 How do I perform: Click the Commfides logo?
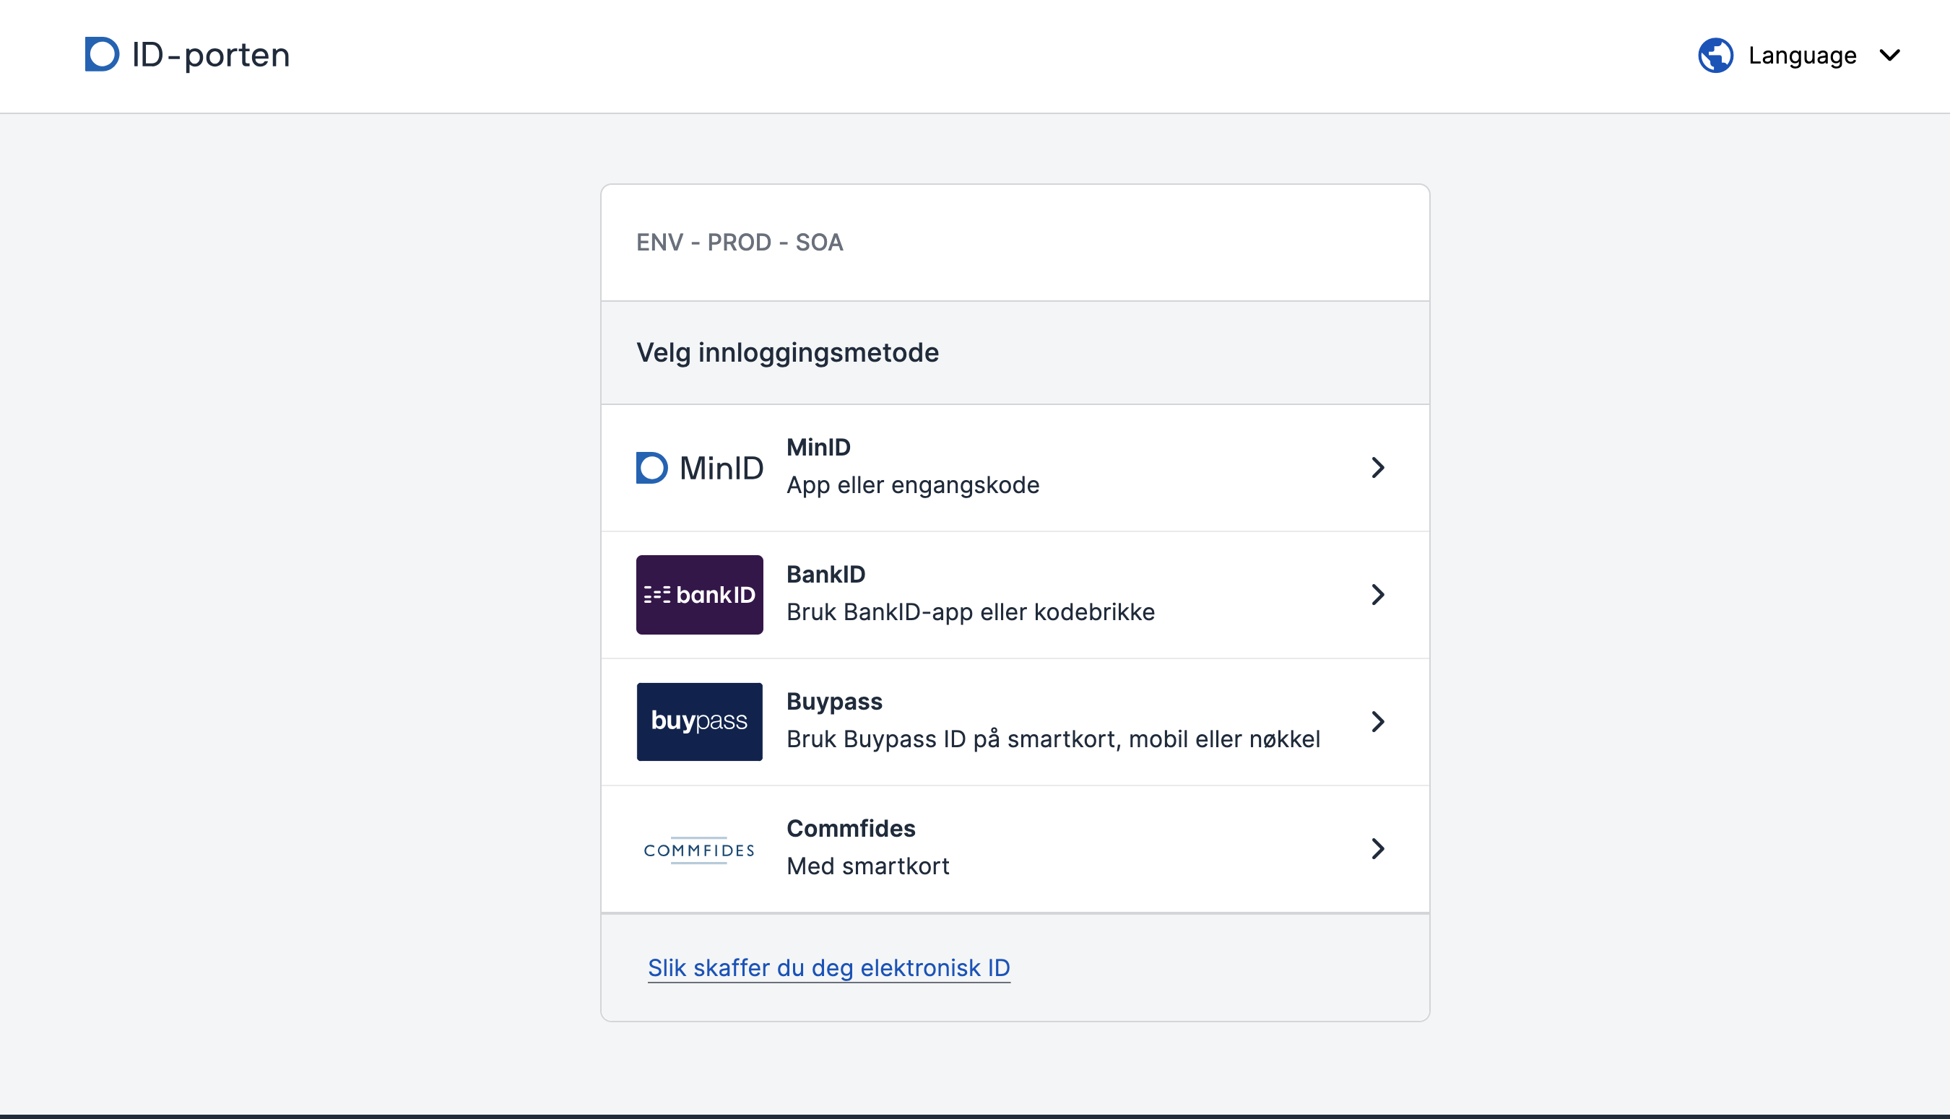[699, 849]
